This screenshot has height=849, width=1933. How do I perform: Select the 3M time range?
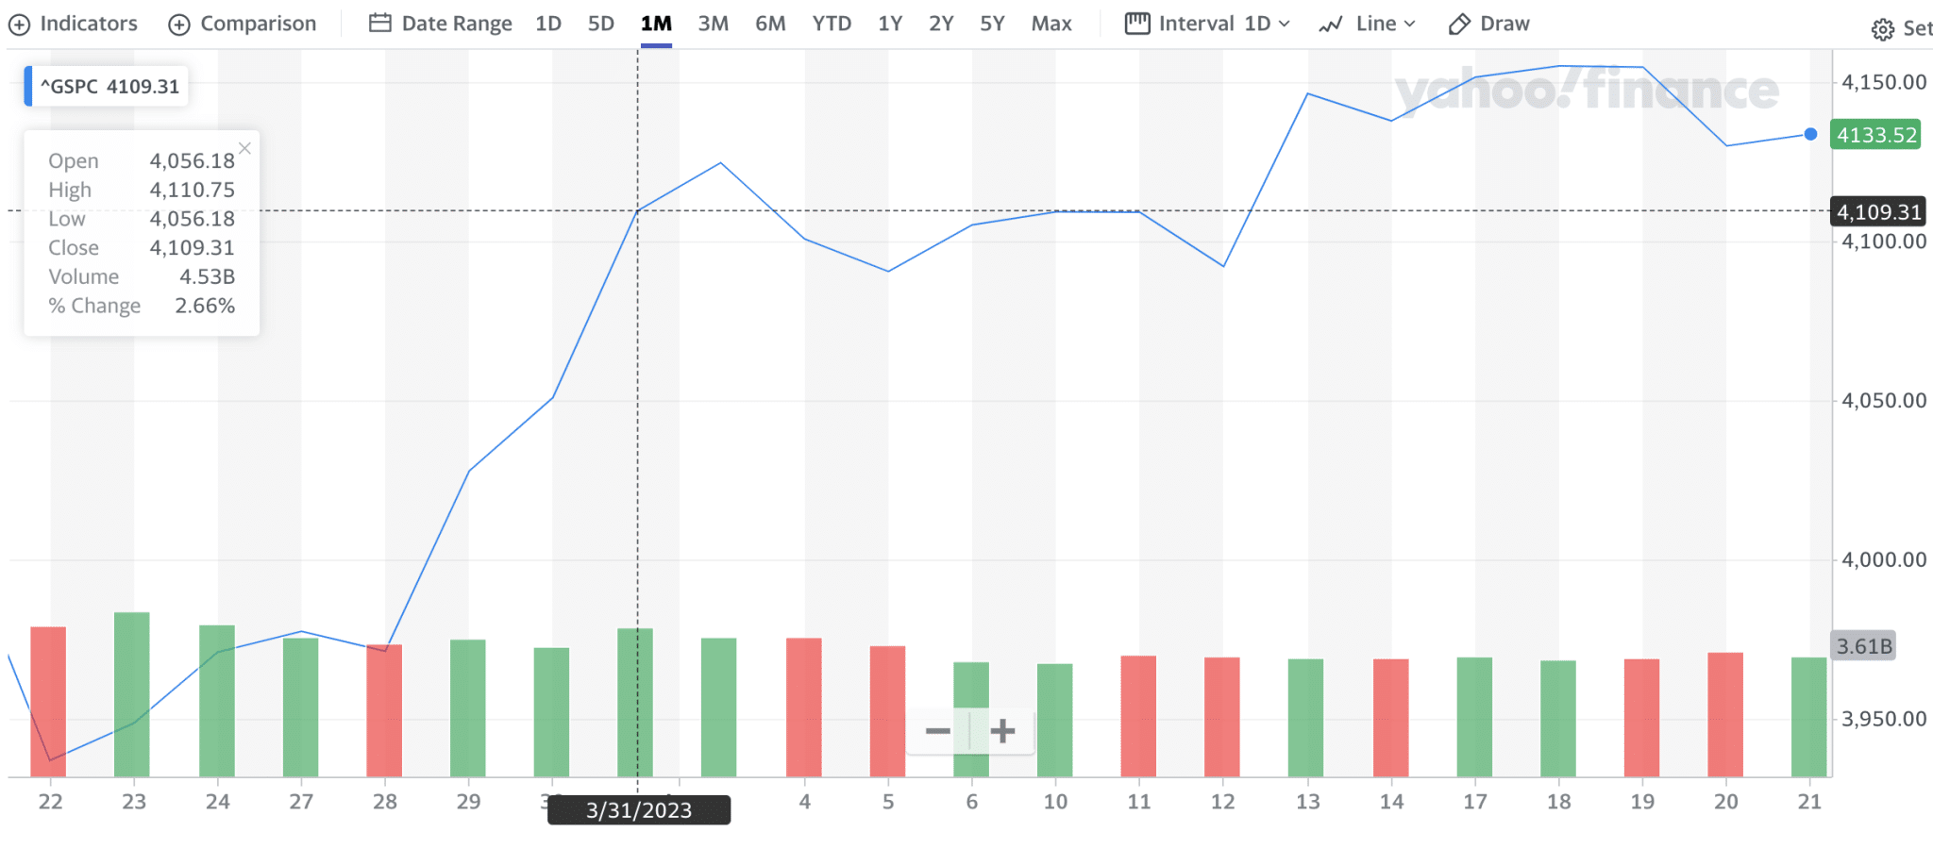tap(713, 24)
